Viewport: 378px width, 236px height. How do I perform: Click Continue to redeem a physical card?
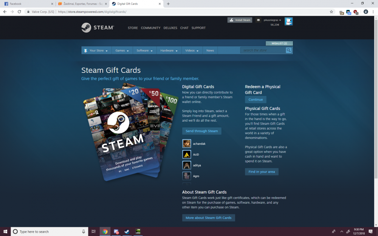[256, 100]
